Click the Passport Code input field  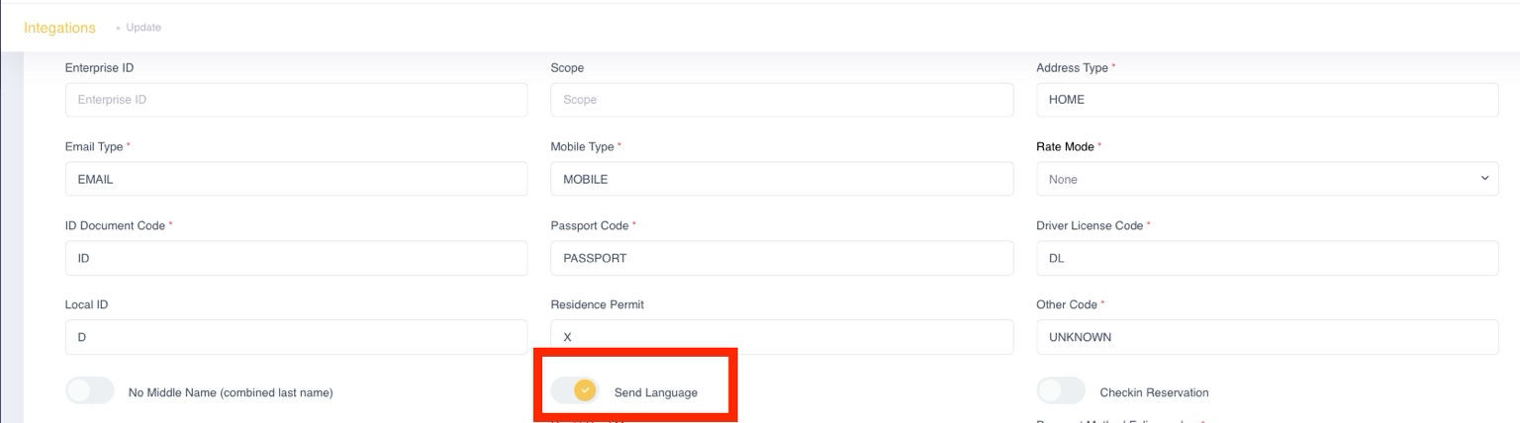(x=782, y=258)
